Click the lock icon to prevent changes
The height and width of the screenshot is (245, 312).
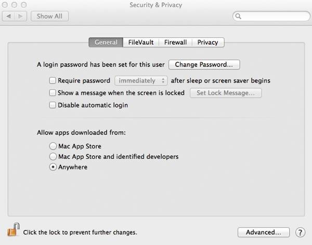(13, 230)
